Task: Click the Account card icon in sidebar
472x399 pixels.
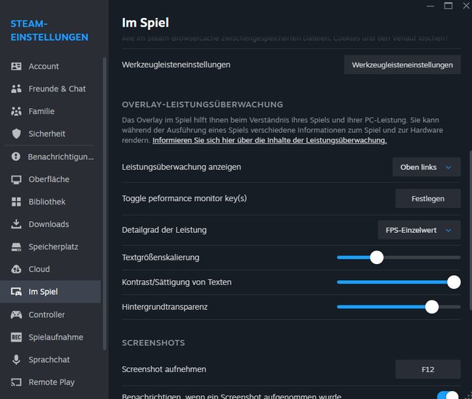Action: tap(16, 66)
